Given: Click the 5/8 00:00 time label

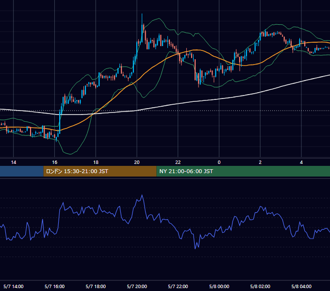Looking at the screenshot, I should pos(219,286).
